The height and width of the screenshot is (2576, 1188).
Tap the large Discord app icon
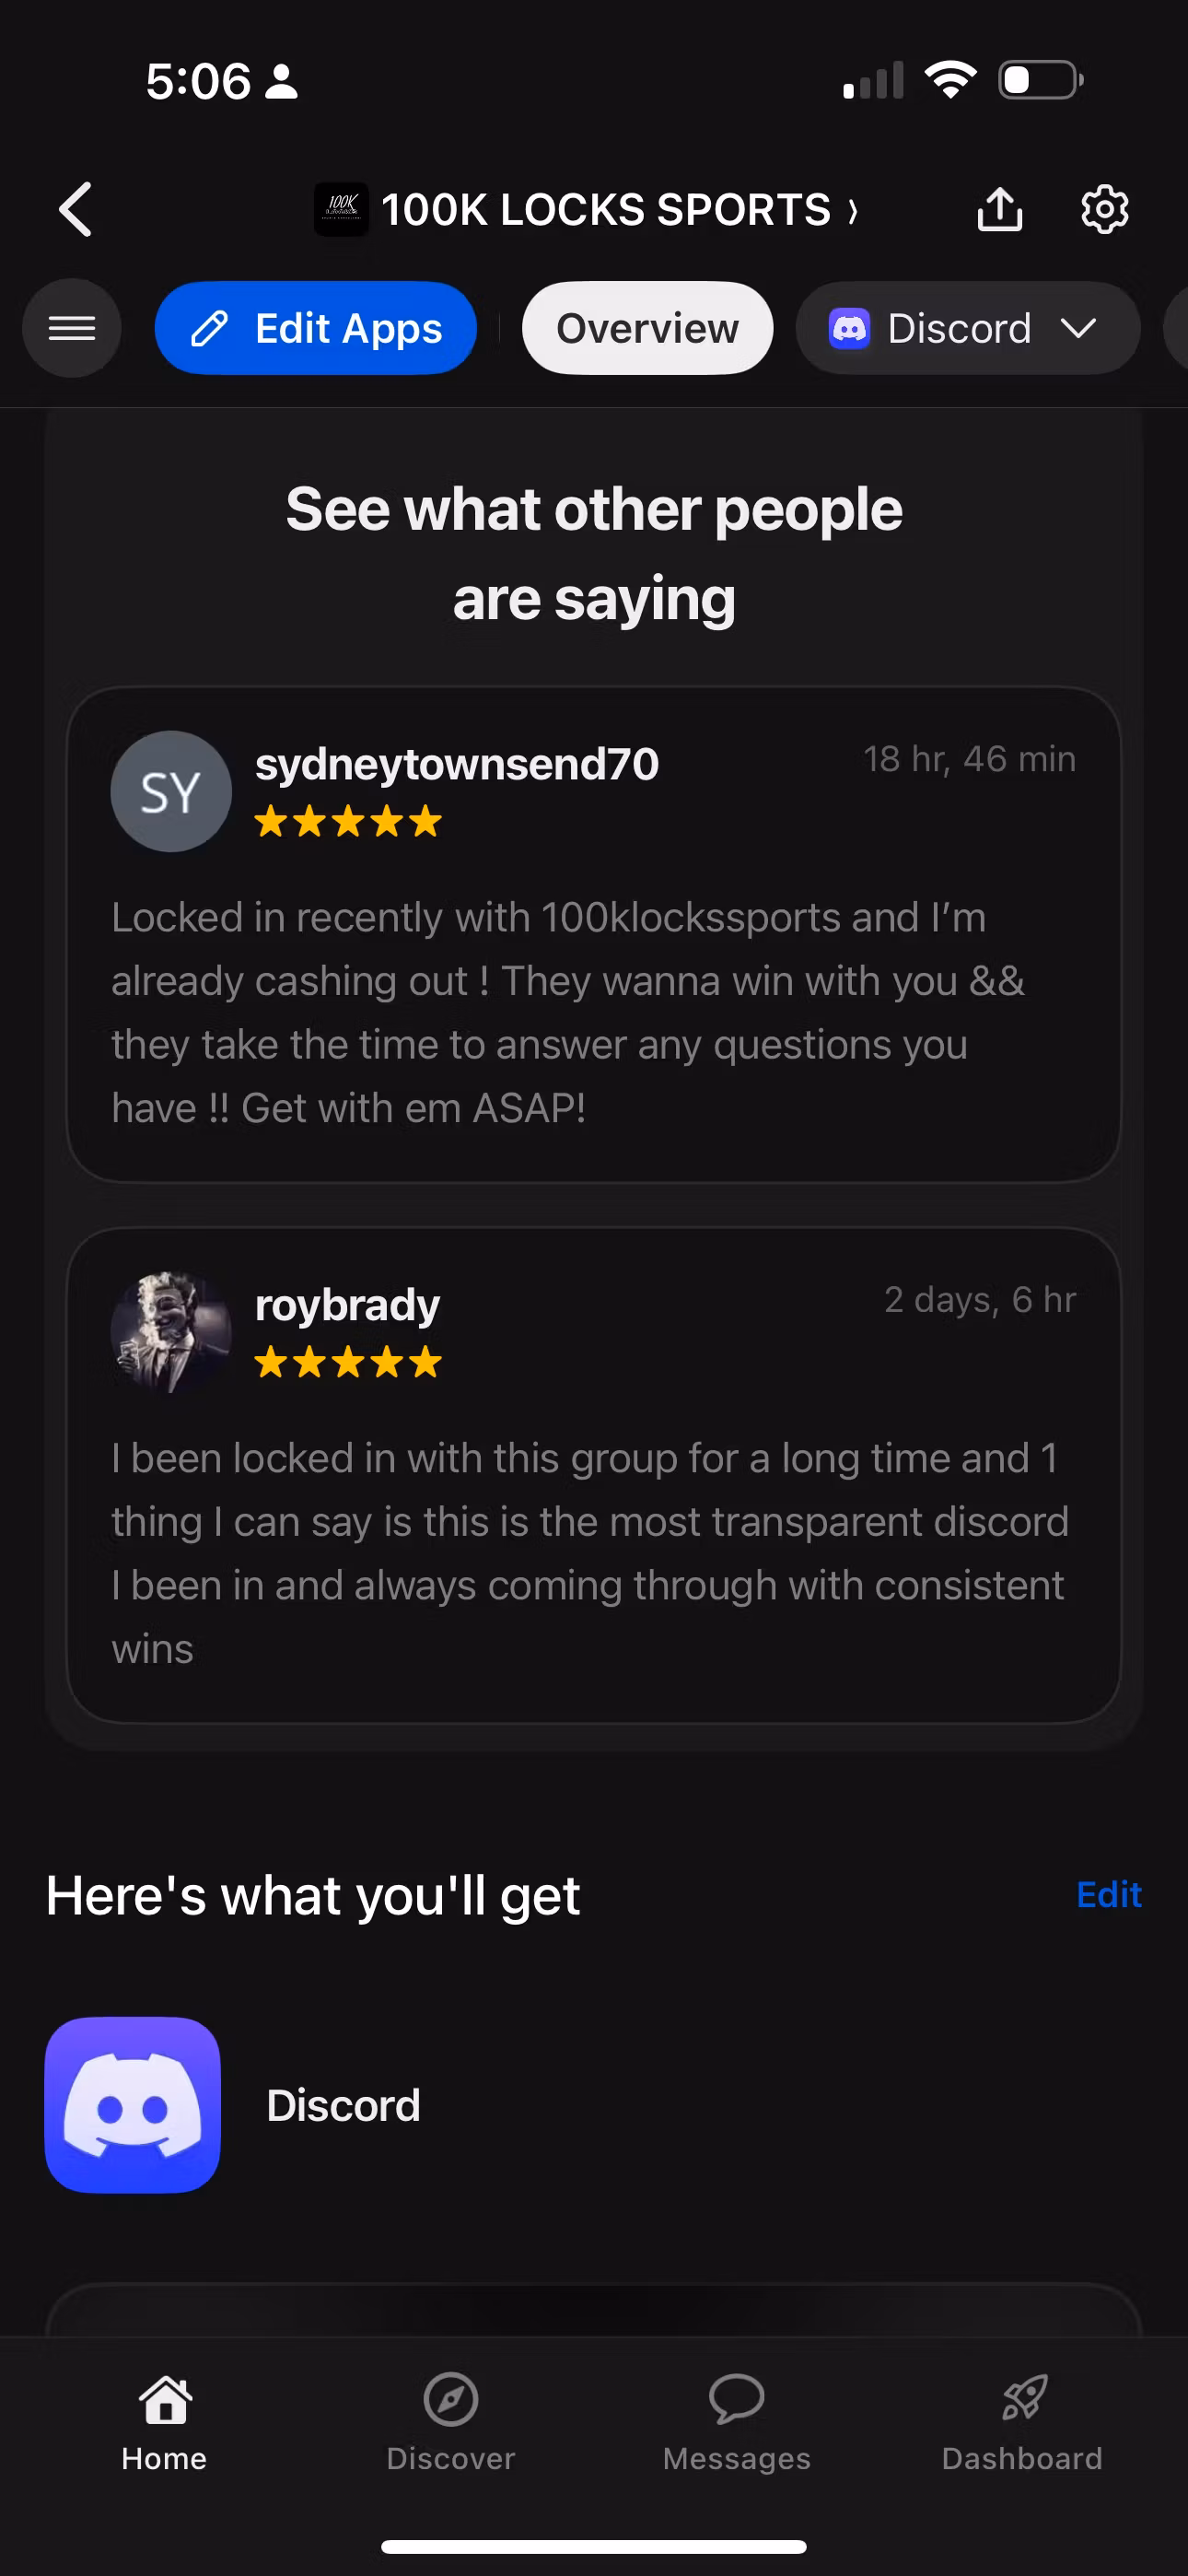click(133, 2105)
